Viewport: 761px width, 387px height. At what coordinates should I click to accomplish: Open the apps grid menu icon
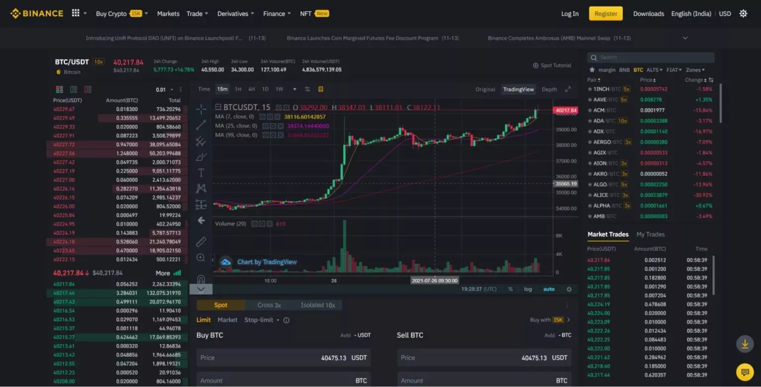[75, 13]
